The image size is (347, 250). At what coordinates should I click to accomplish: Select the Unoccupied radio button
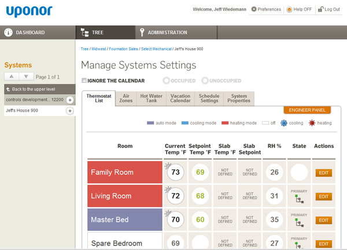(x=205, y=80)
